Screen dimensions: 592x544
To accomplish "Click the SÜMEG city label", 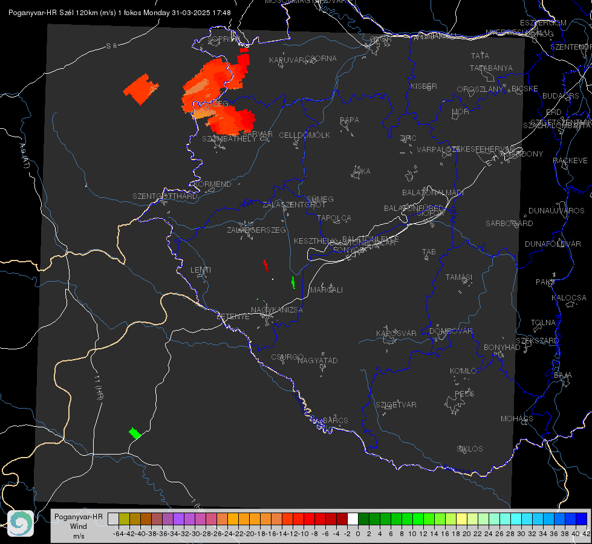I will pos(320,199).
